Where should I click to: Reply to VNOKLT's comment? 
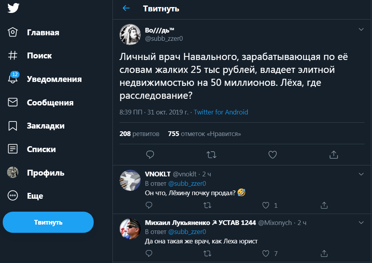pos(149,205)
